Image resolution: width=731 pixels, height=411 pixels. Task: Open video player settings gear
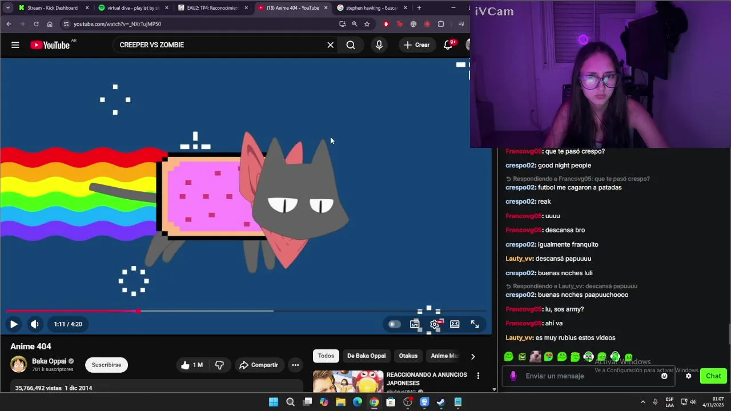pos(435,324)
